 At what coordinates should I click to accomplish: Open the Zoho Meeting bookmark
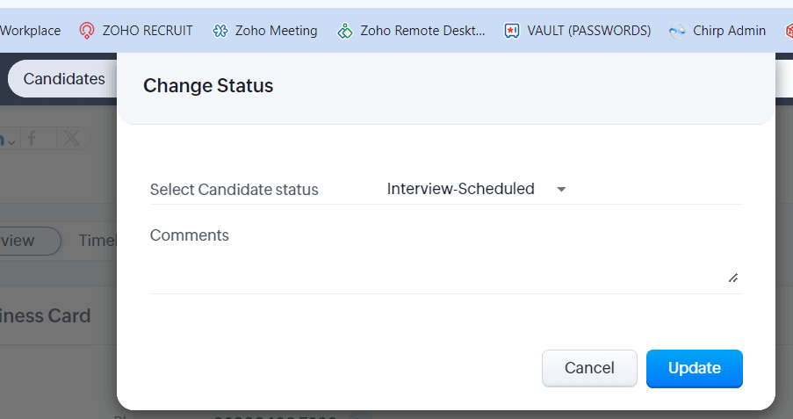click(x=265, y=31)
